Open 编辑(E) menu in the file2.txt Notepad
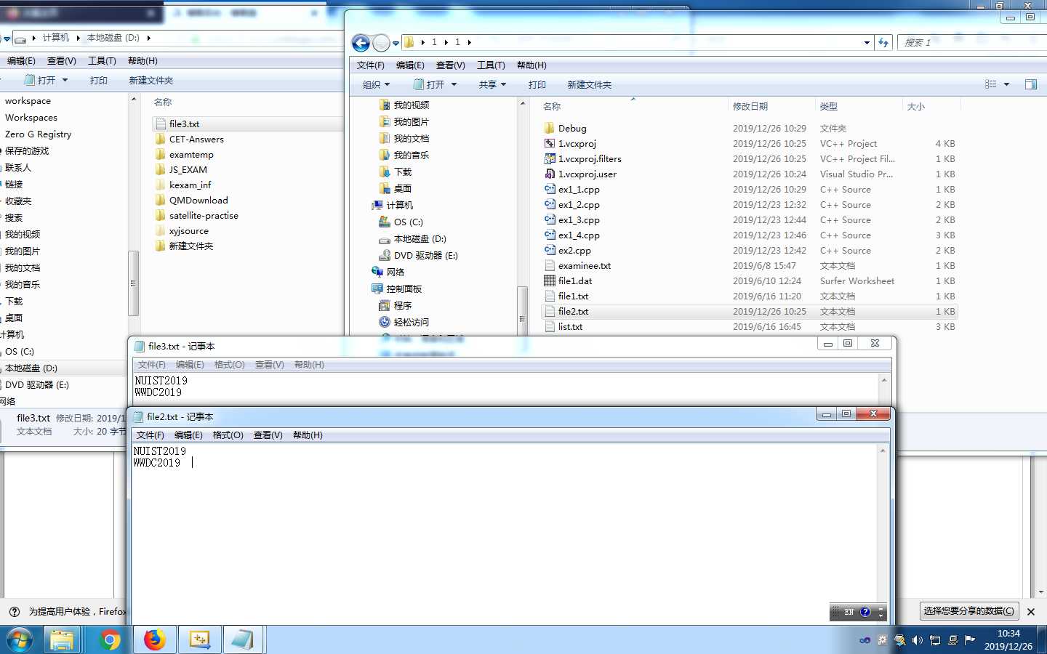The image size is (1047, 654). (188, 435)
